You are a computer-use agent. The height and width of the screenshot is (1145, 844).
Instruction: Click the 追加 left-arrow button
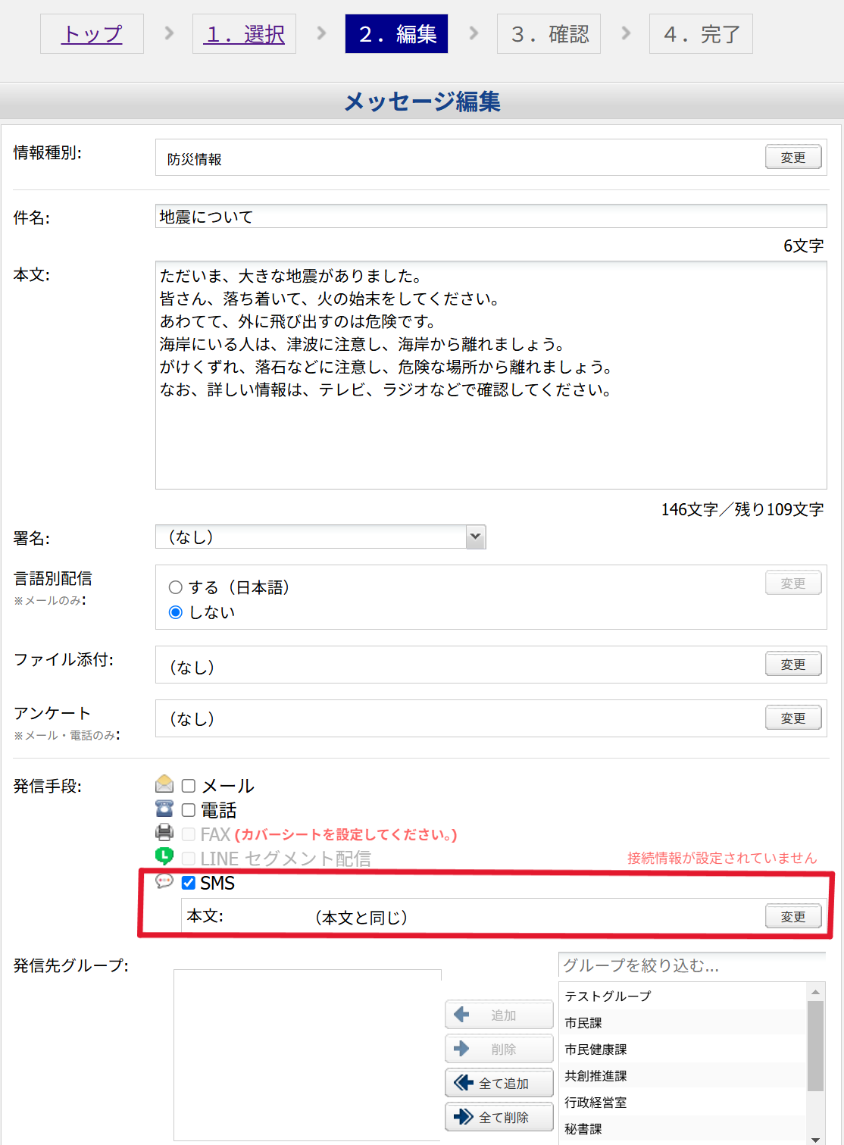tap(499, 1015)
